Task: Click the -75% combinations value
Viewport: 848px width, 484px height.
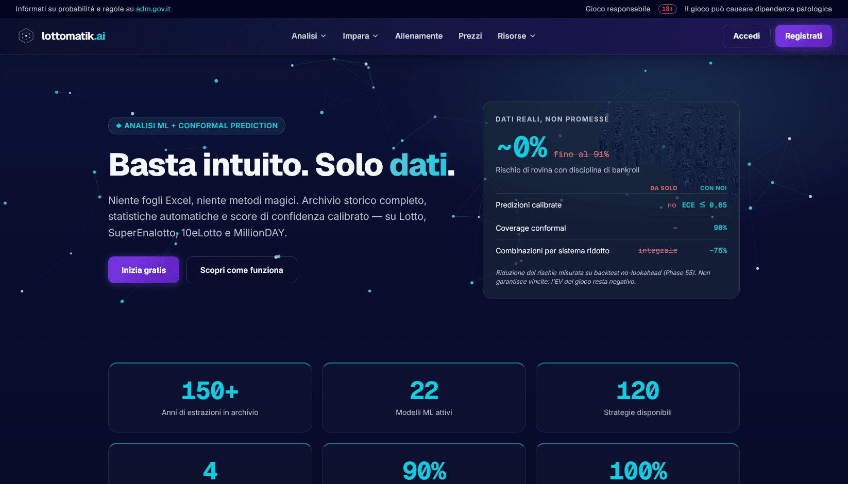Action: coord(718,250)
